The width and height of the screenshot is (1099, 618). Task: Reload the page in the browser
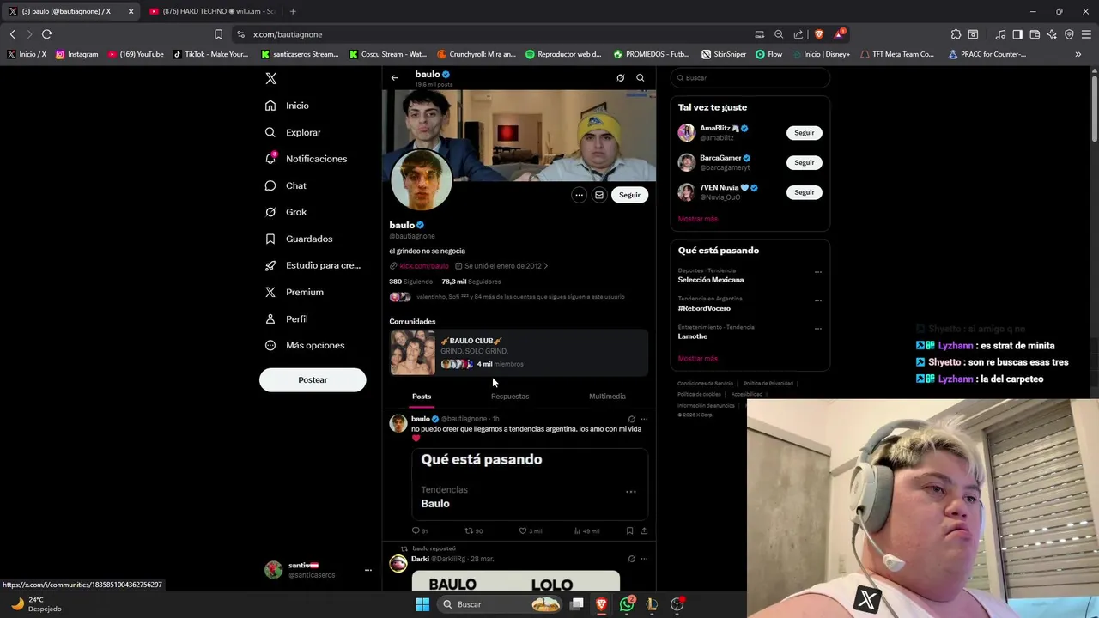point(46,34)
